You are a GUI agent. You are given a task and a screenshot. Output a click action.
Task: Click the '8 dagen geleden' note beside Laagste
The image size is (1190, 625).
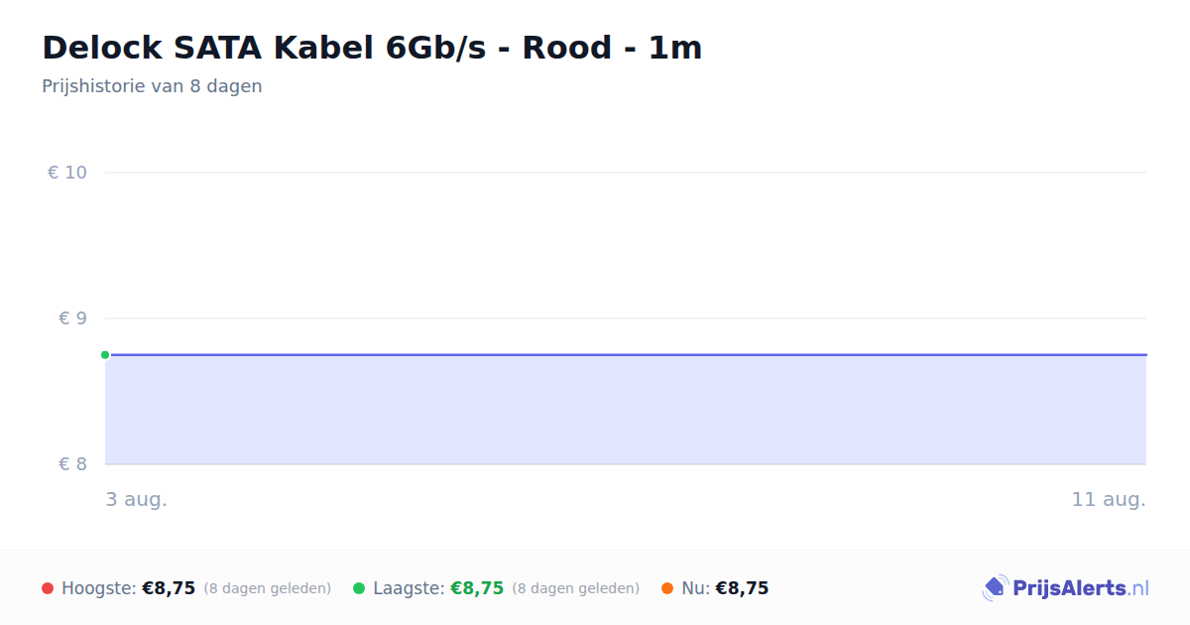click(576, 588)
